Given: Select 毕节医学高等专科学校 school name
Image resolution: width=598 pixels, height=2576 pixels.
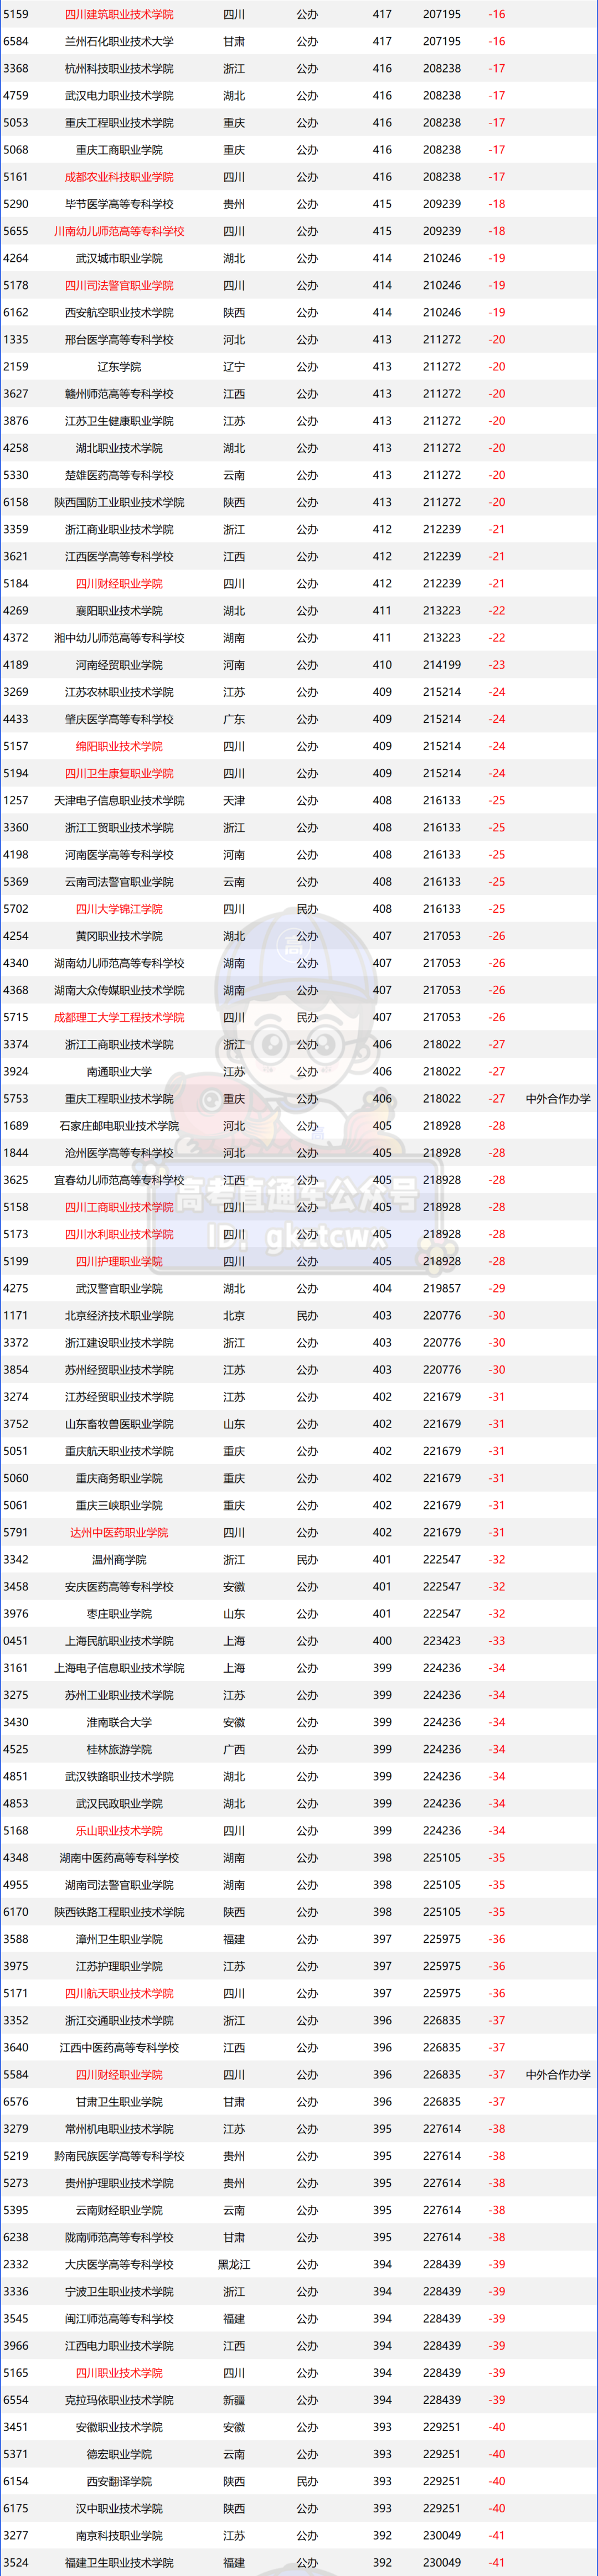Looking at the screenshot, I should point(119,204).
